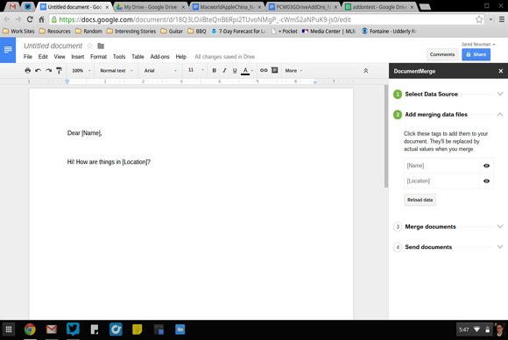The image size is (508, 340).
Task: Click the blue Share button
Action: pos(476,54)
